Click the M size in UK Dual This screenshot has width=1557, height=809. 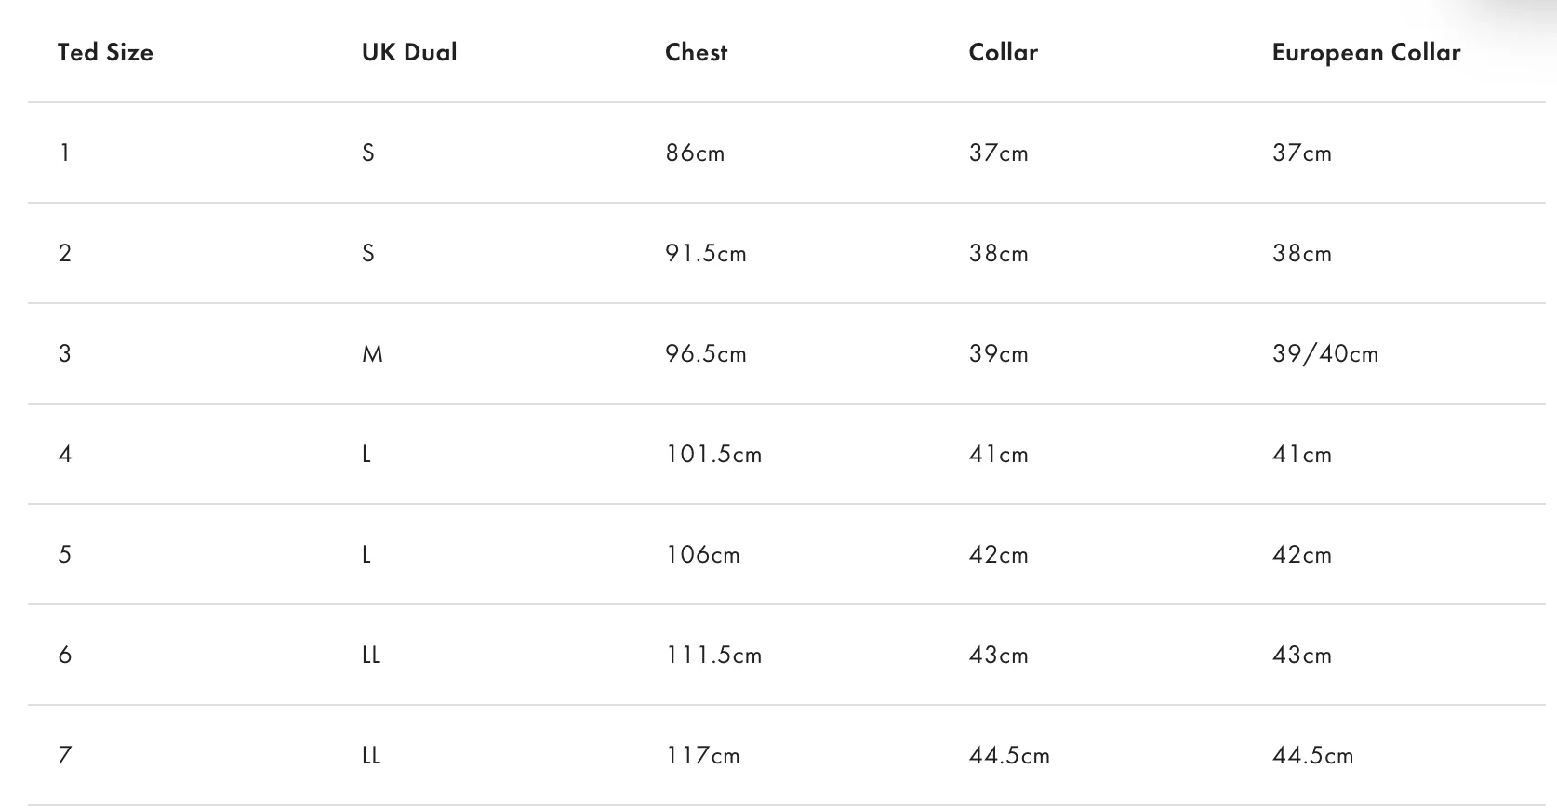tap(372, 353)
